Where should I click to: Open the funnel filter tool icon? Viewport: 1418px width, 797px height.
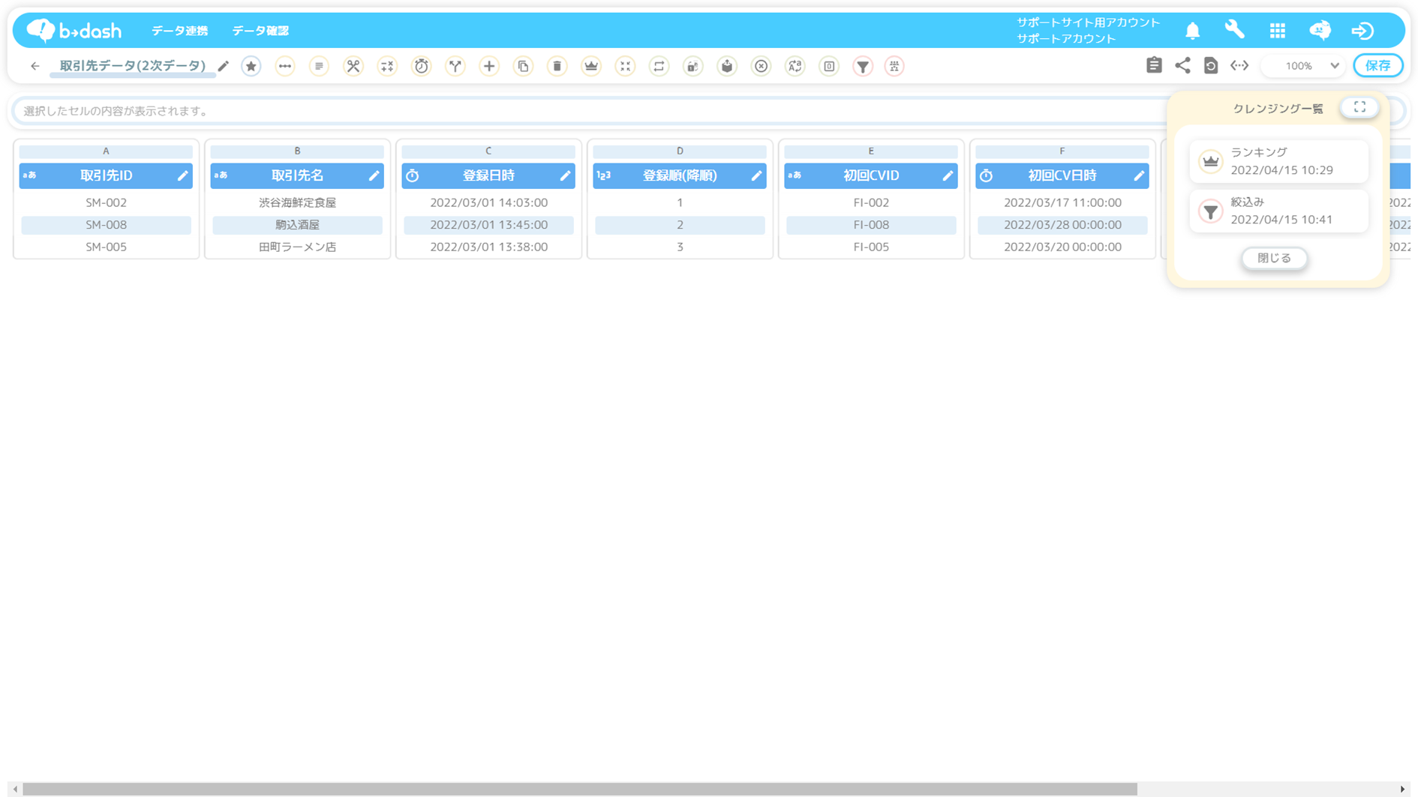[863, 66]
